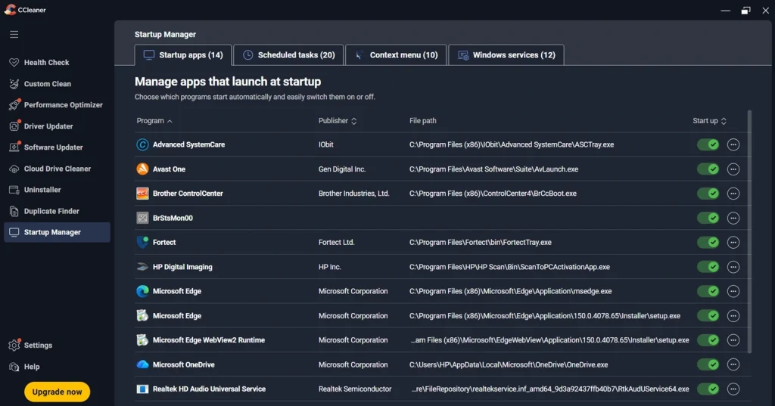This screenshot has height=406, width=775.
Task: Select the Brother Industries, Ltd. publisher cell
Action: tap(354, 193)
